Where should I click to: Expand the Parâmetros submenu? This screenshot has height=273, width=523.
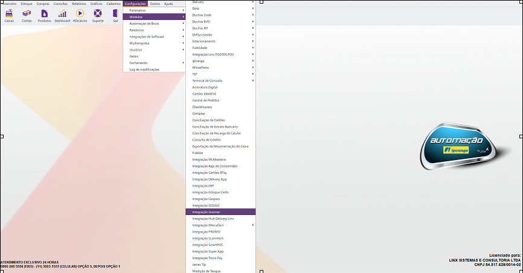pos(154,10)
